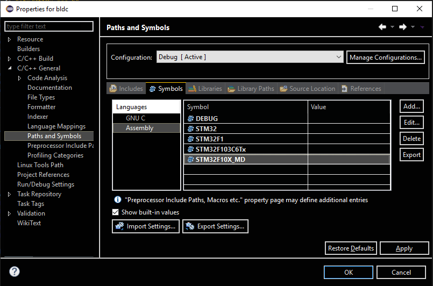Open File Types settings
Viewport: 433px width, 286px height.
click(41, 97)
